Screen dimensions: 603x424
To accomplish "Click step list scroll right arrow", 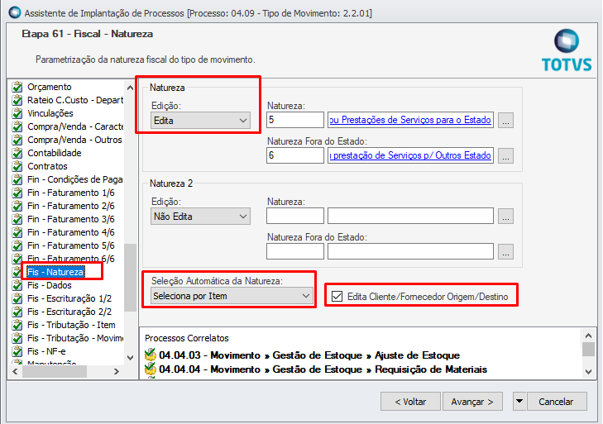I will click(x=117, y=371).
